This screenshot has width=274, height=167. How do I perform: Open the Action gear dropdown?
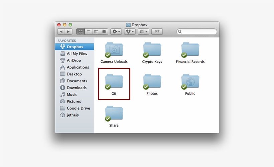tap(116, 32)
